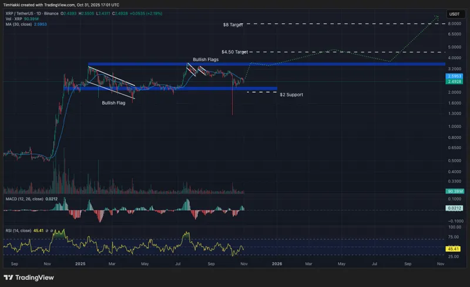This screenshot has width=470, height=287.
Task: Click the 2026 label on time axis
Action: (x=276, y=265)
